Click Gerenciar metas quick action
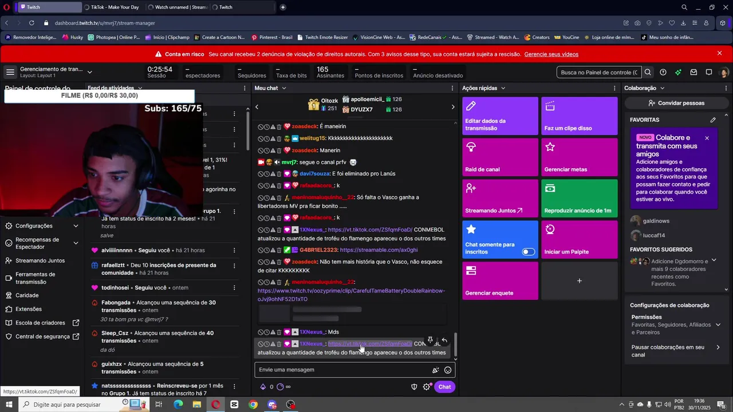 [580, 157]
